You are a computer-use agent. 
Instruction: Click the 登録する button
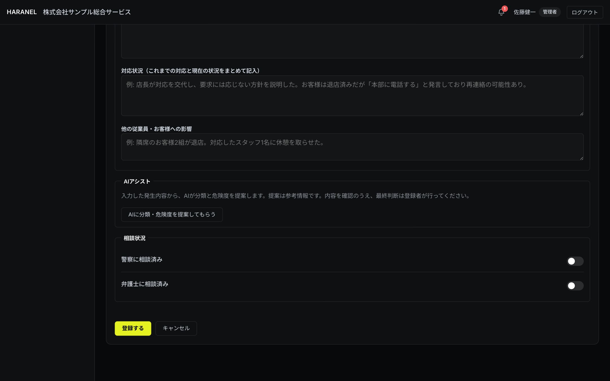pos(133,328)
